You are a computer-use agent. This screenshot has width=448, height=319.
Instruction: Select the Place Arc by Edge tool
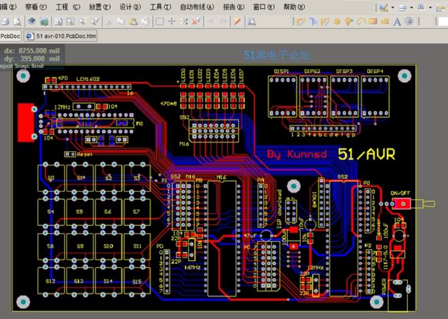[361, 22]
